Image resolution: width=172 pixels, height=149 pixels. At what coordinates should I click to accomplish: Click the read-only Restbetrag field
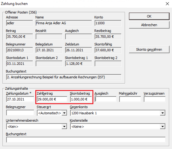pyautogui.click(x=108, y=37)
